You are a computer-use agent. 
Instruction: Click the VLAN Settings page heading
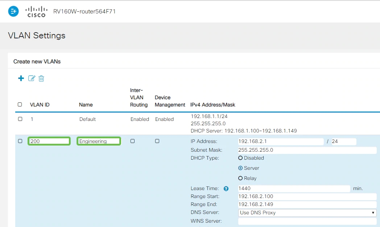click(37, 35)
